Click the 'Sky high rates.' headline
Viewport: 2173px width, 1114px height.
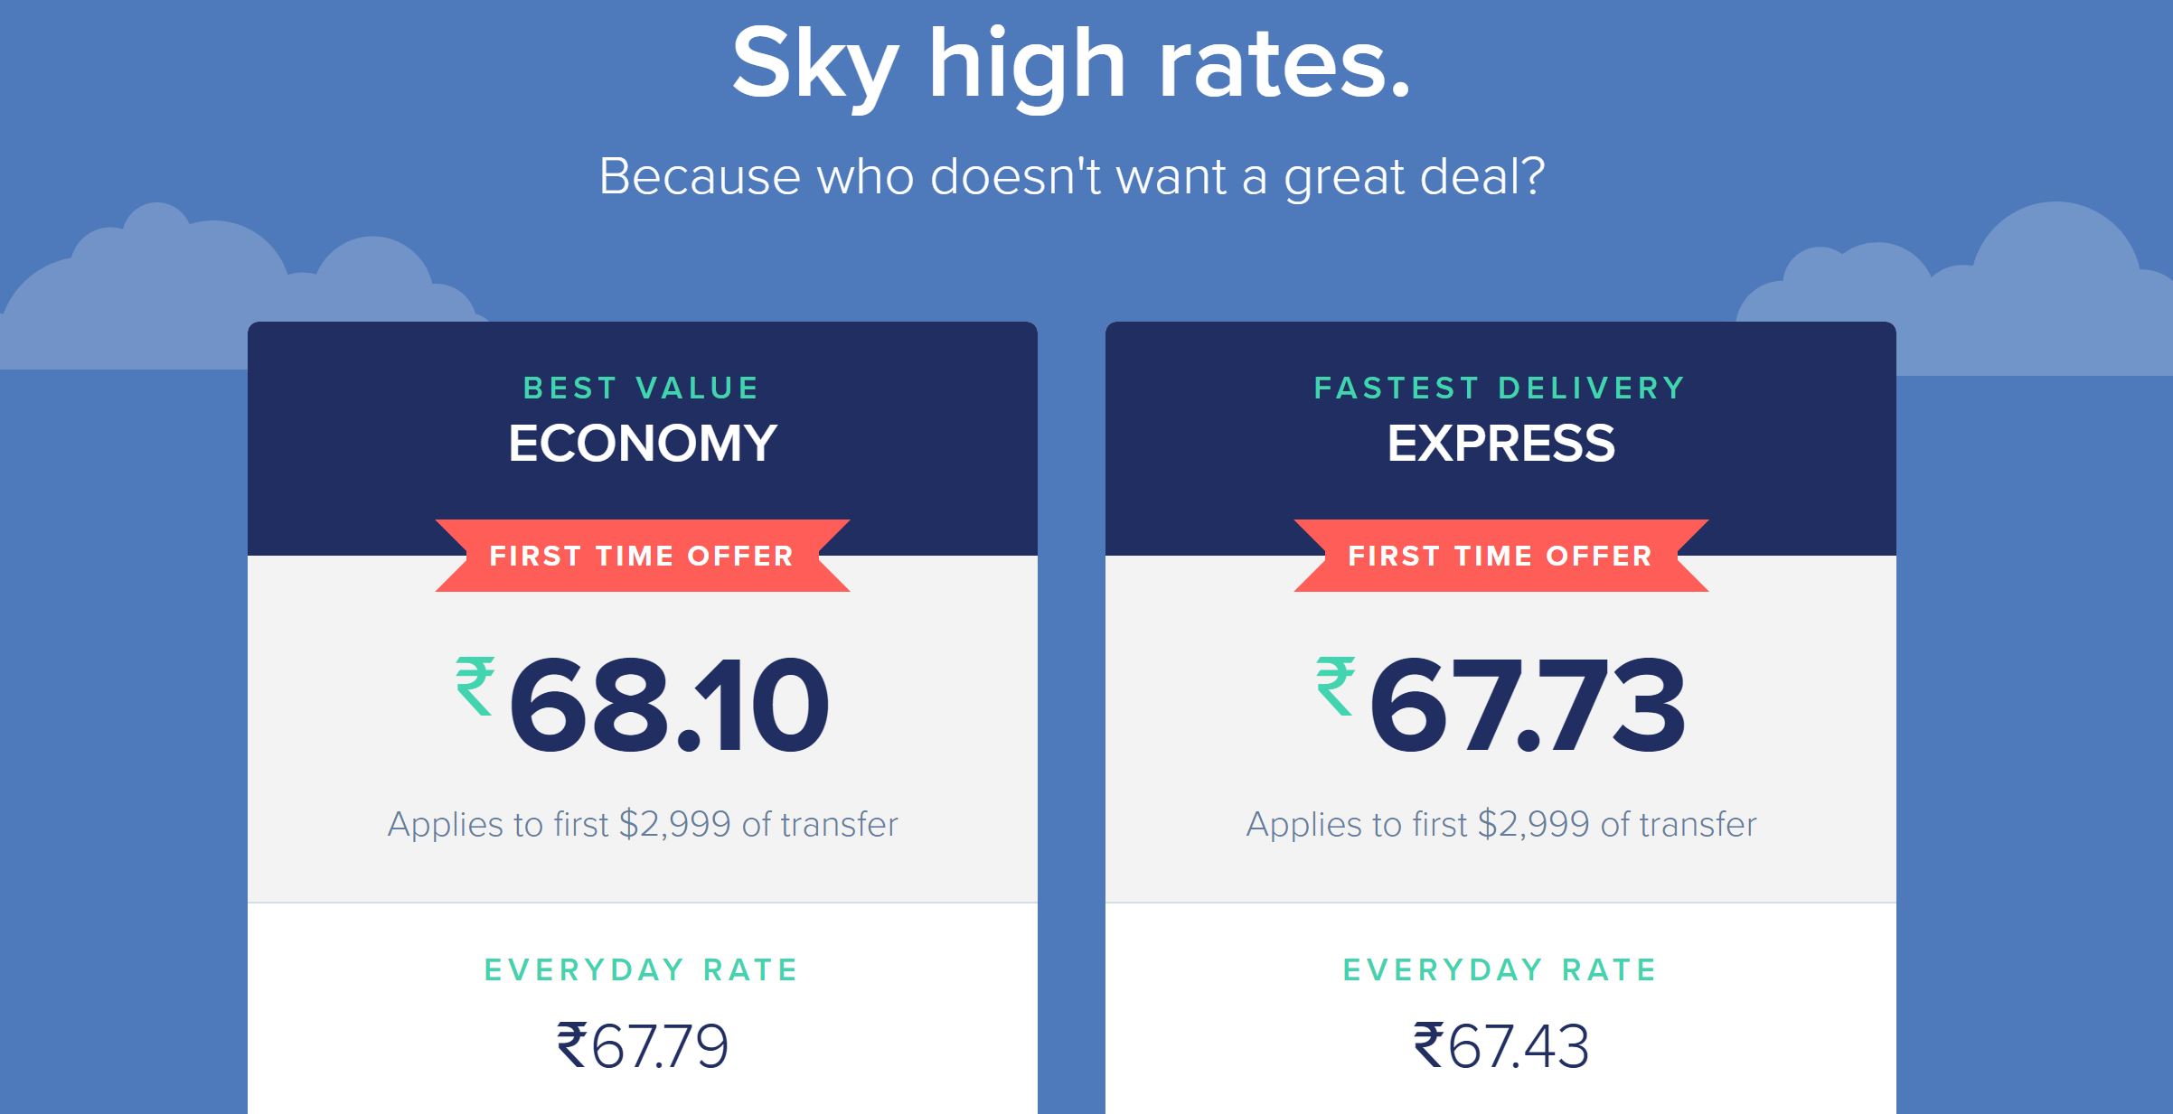click(1071, 65)
